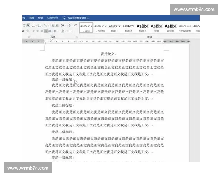Toggle justify alignment
This screenshot has height=177, width=222.
(46, 31)
